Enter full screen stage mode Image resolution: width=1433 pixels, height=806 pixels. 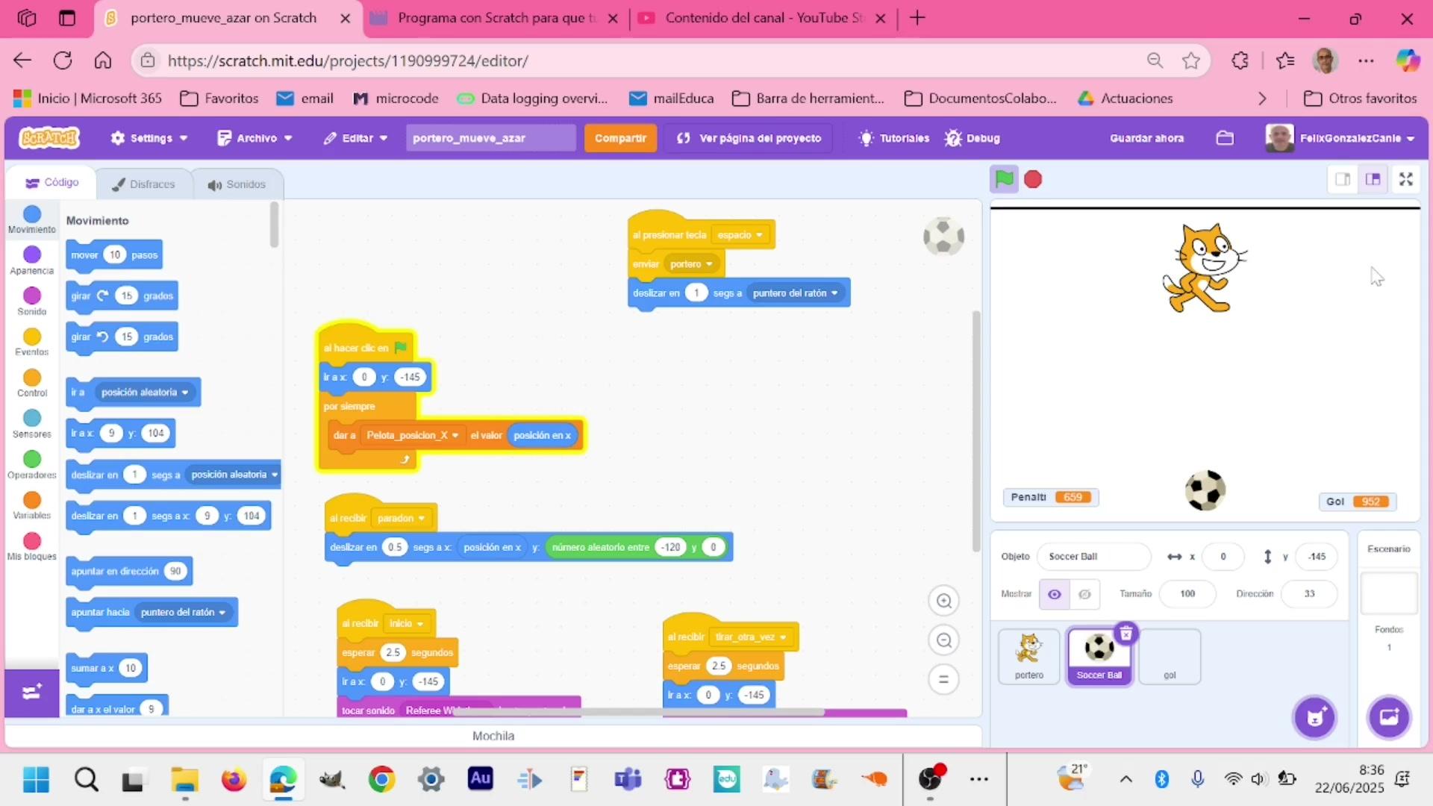1405,179
